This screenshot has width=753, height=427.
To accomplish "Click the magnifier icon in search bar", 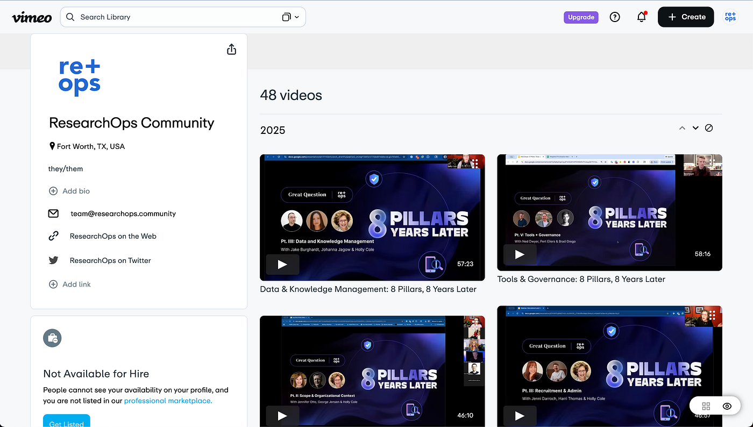I will [x=70, y=17].
